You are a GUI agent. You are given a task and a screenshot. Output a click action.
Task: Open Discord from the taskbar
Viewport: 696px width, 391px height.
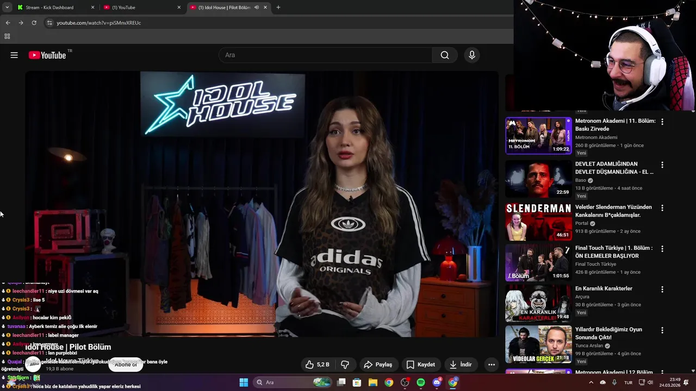[x=437, y=382]
